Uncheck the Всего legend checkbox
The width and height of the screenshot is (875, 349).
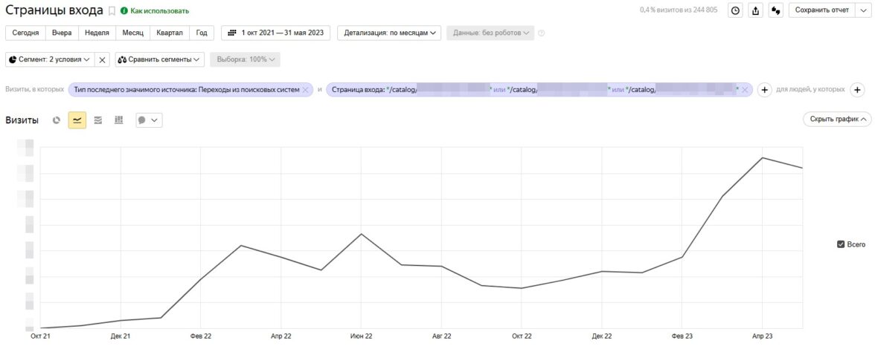(841, 244)
